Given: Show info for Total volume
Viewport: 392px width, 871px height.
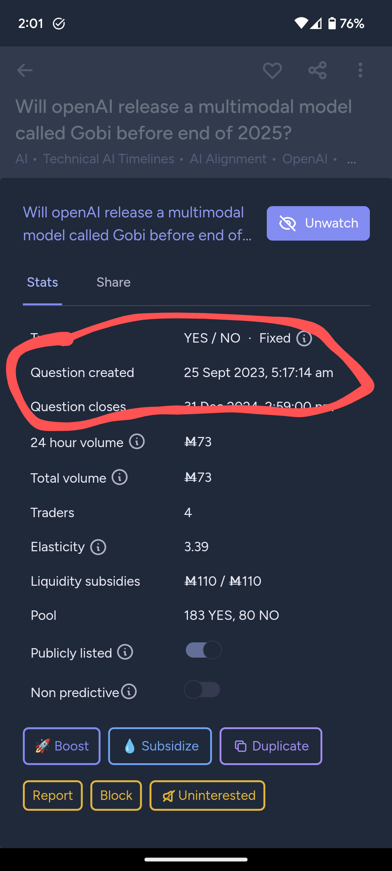Looking at the screenshot, I should [x=120, y=477].
